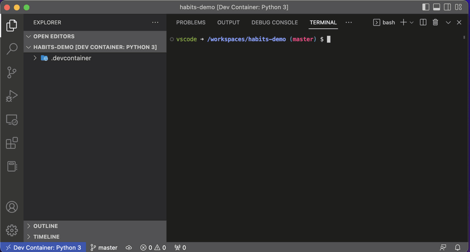Click the bash terminal label
Screen dimensions: 470x252
pos(388,23)
